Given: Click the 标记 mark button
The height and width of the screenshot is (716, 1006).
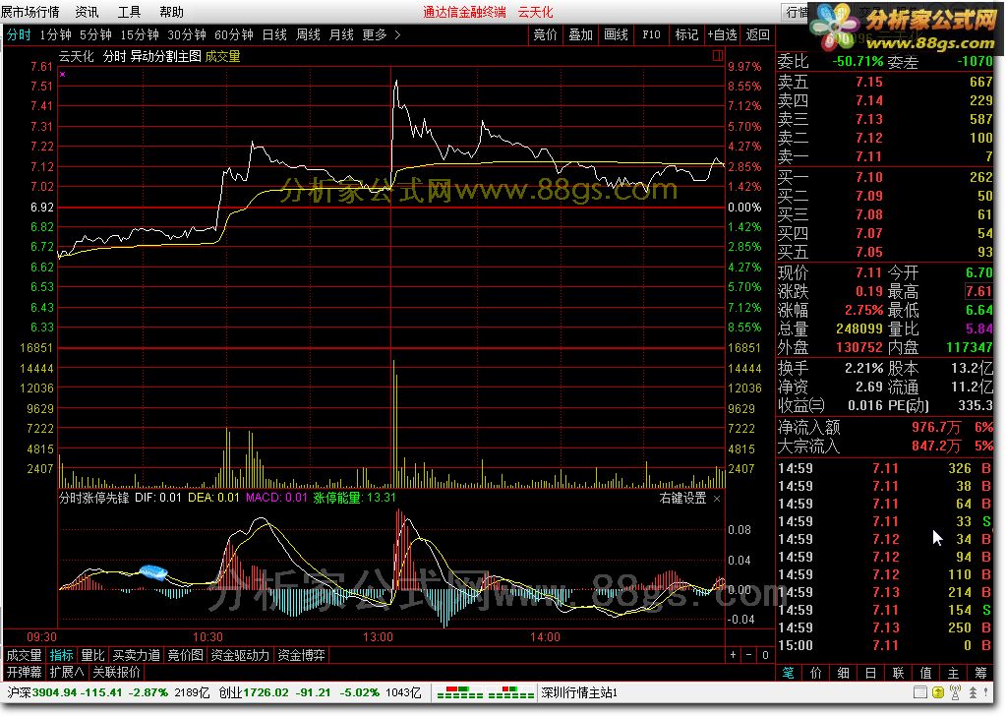Looking at the screenshot, I should 686,34.
